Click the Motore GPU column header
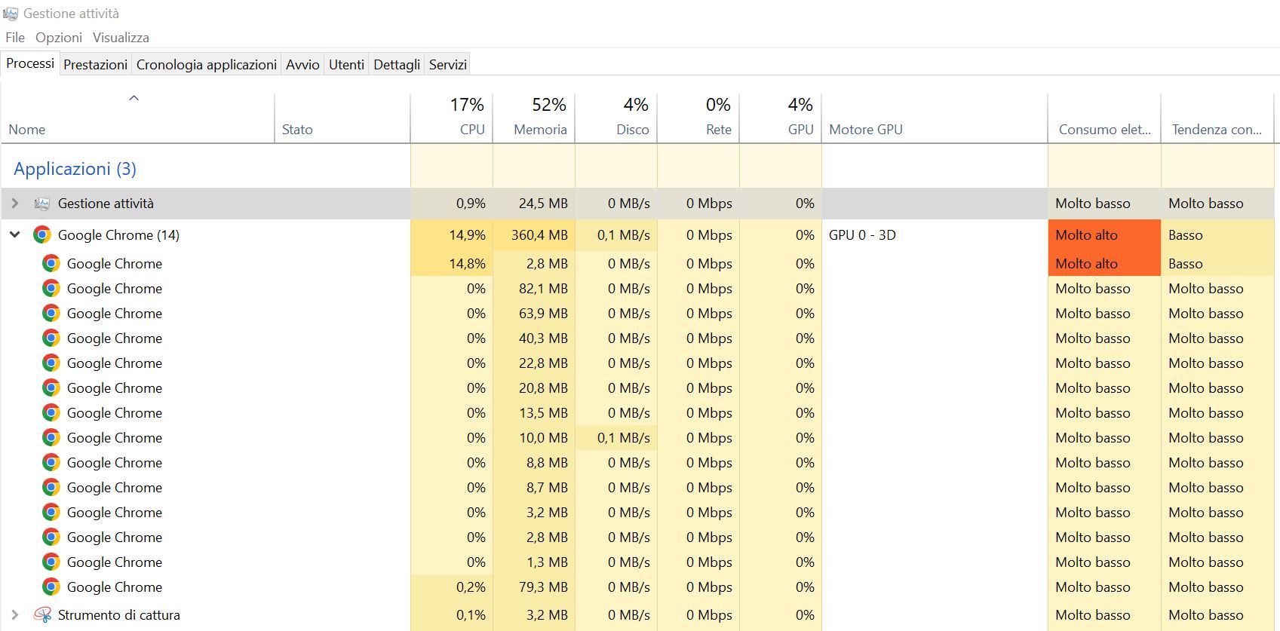This screenshot has width=1280, height=631. point(935,118)
